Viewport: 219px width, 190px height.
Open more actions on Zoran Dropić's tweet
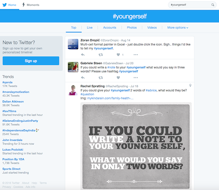tap(136, 55)
